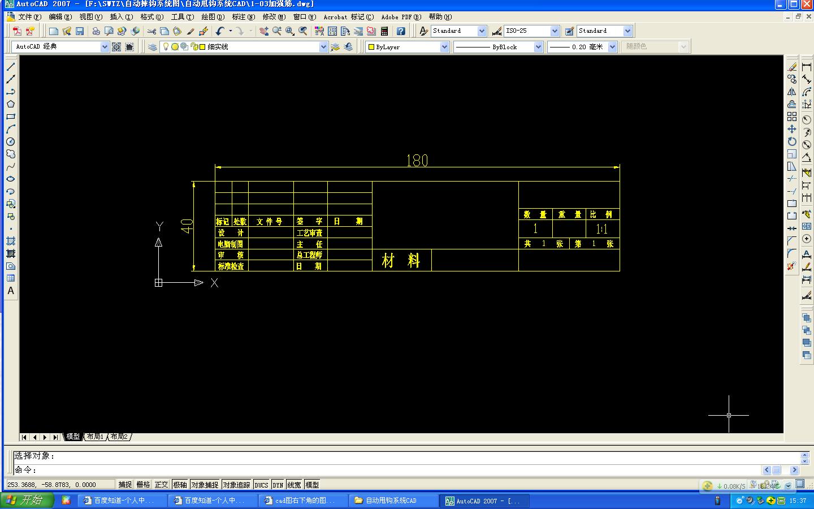Select the Line drawing tool
The image size is (814, 509).
tap(11, 67)
